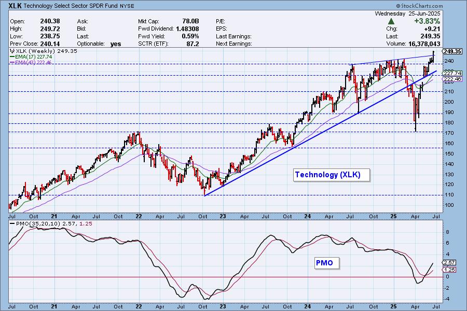Click the candlestick icon before "XLK (Weekly)" legend
Viewport: 467px width, 311px height.
tap(12, 51)
